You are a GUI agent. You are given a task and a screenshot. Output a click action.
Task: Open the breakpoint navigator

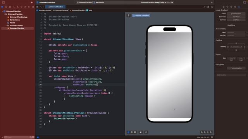click(29, 7)
